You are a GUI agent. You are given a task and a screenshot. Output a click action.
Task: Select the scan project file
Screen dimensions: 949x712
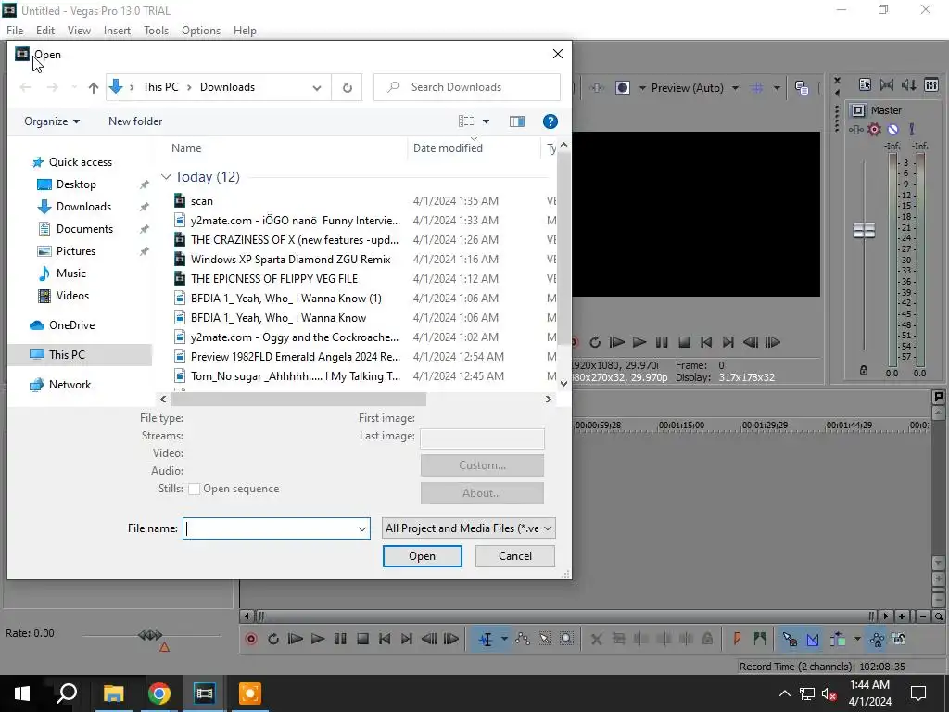[201, 200]
